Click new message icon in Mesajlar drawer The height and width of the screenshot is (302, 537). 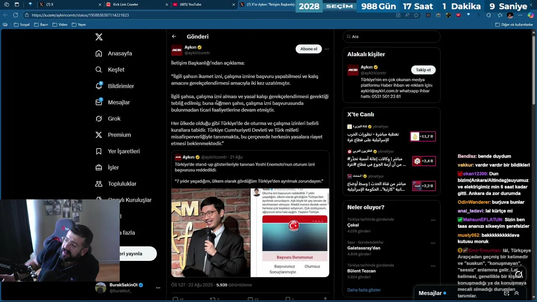pyautogui.click(x=507, y=293)
